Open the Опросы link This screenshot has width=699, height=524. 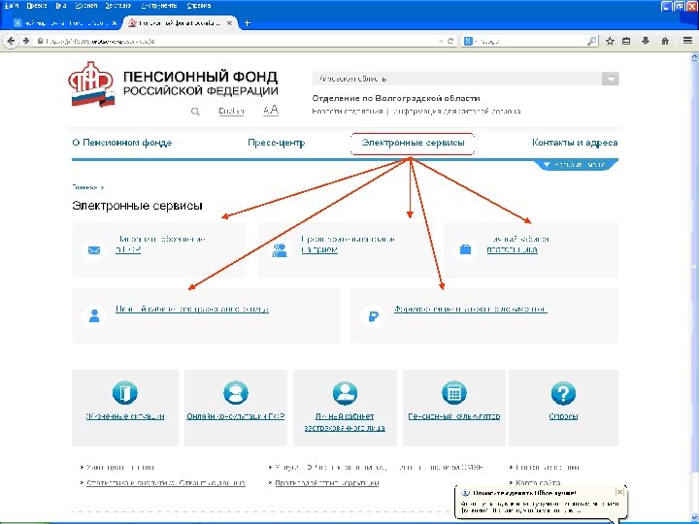tap(563, 416)
